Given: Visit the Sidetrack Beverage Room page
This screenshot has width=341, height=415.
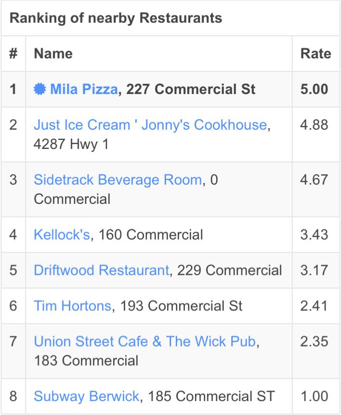Looking at the screenshot, I should [x=118, y=180].
